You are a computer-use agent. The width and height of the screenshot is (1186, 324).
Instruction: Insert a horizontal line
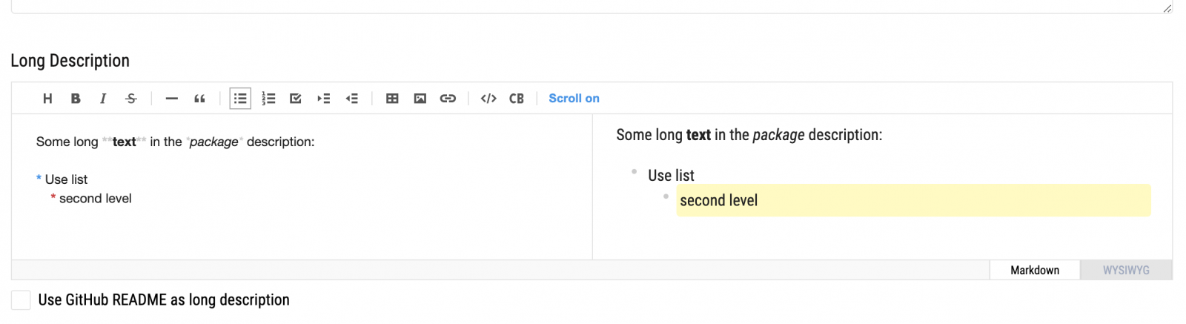172,99
